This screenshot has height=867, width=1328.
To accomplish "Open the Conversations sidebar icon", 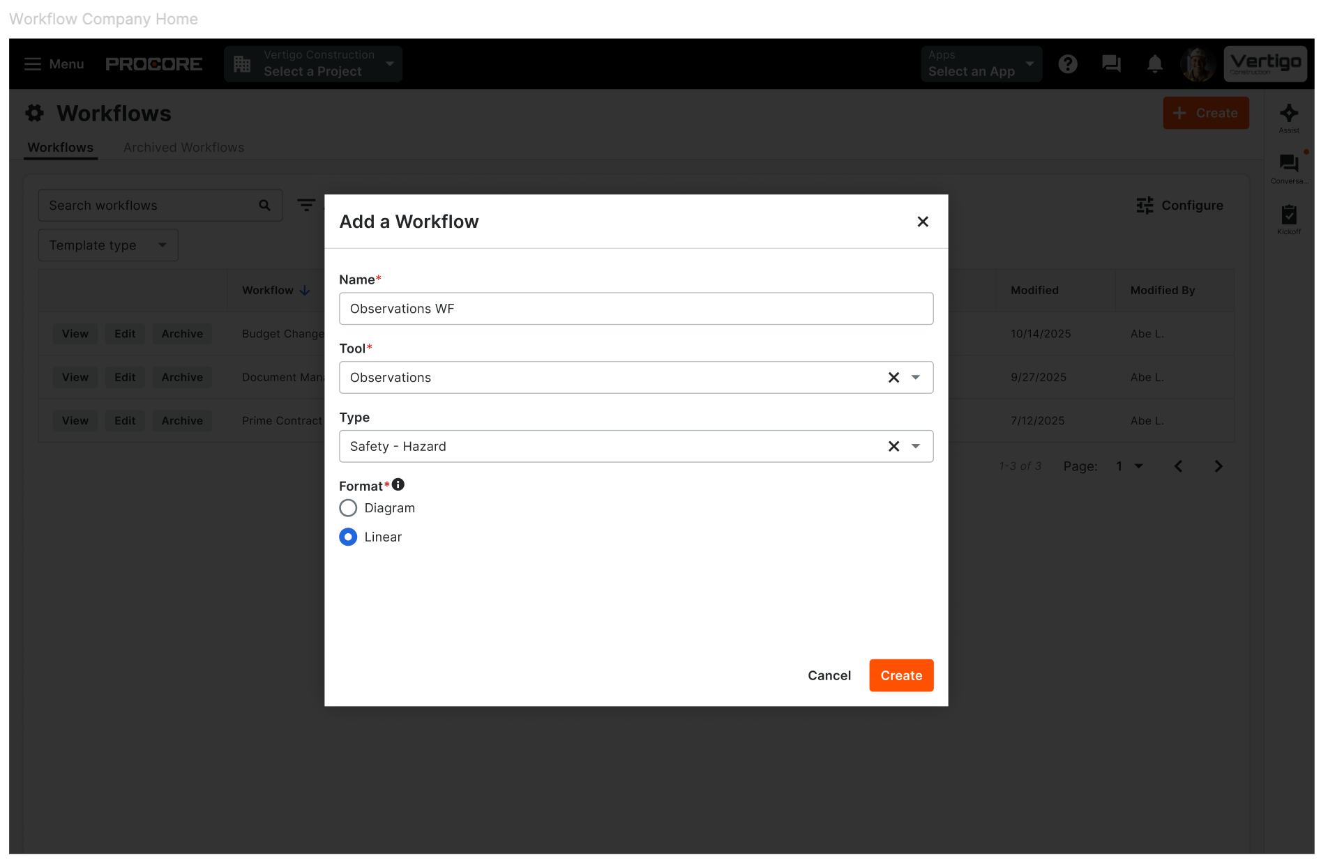I will (x=1289, y=169).
